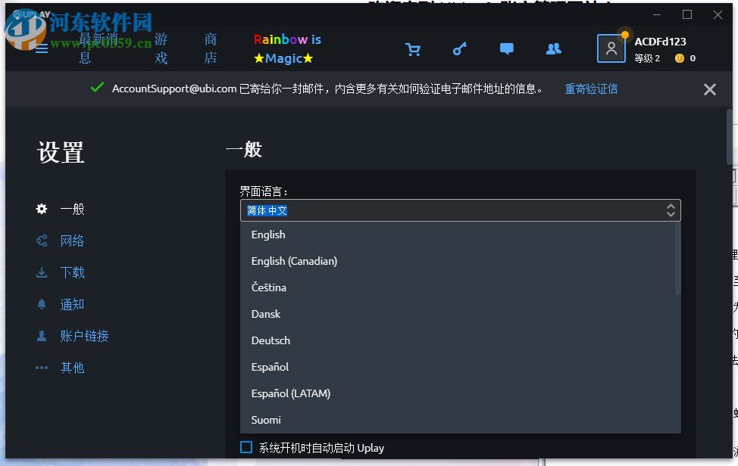Select the download icon beside 下载
Screen dimensions: 738x466
point(41,272)
